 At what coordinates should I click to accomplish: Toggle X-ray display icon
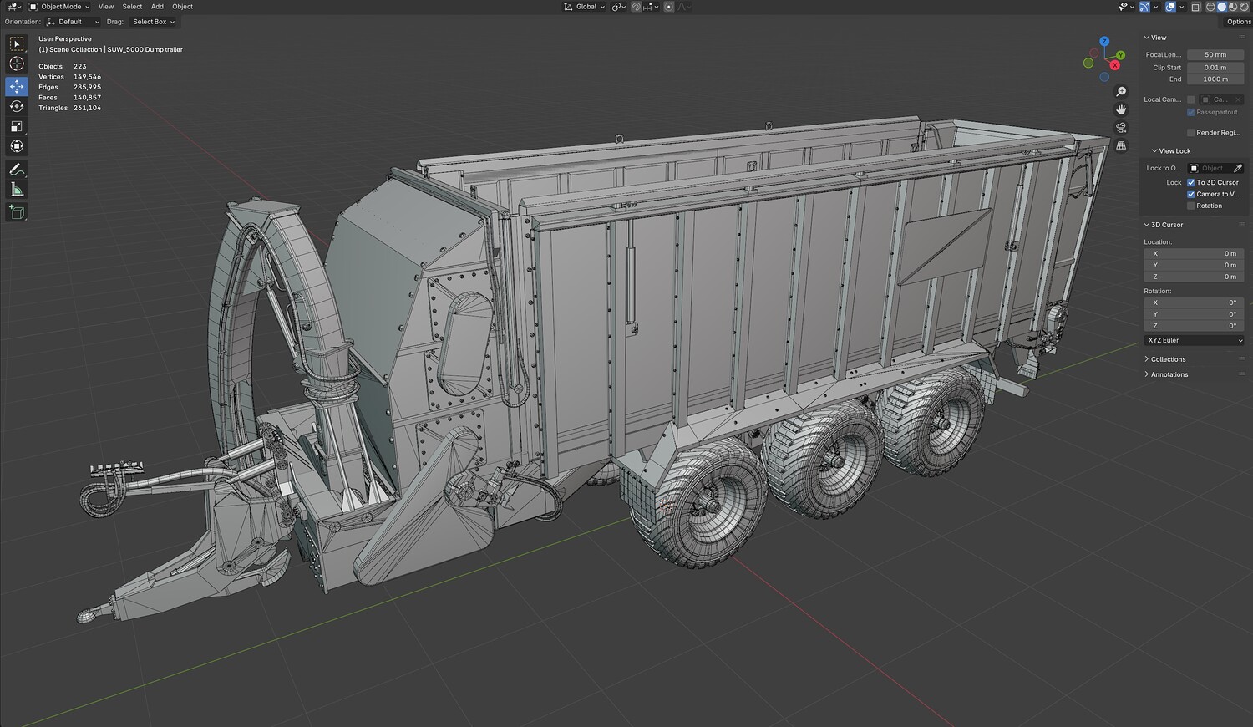coord(1196,7)
